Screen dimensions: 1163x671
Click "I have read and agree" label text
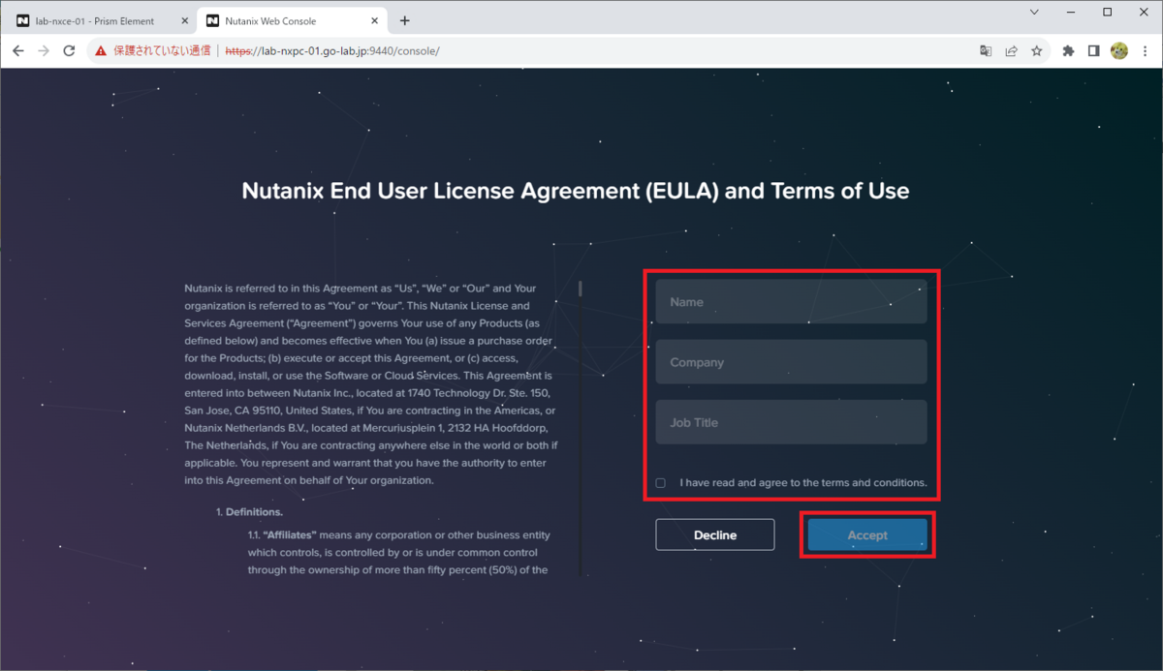803,482
